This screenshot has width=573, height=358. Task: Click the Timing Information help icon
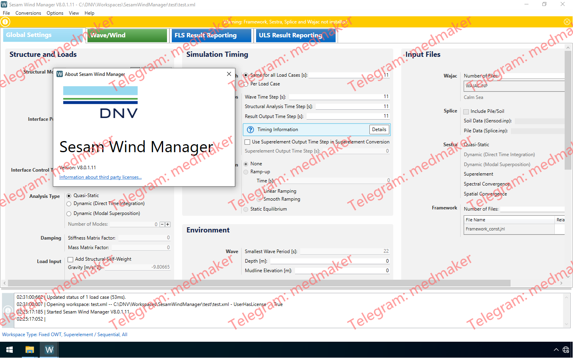[x=251, y=130]
